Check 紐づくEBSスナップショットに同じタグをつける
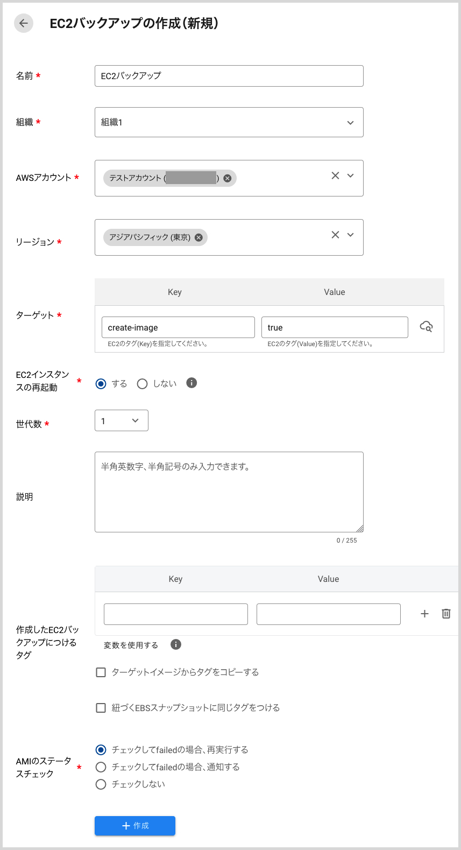 [101, 708]
